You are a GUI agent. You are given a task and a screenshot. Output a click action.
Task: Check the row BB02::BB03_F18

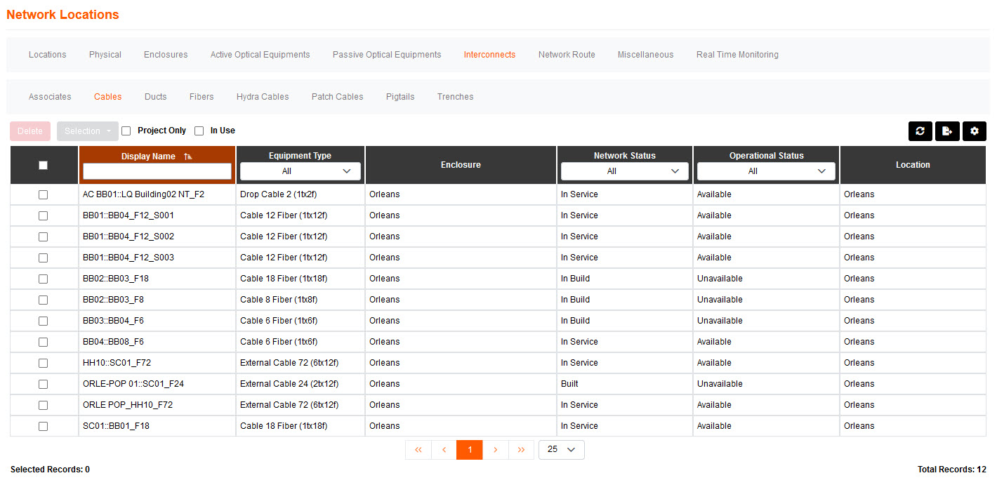click(44, 279)
